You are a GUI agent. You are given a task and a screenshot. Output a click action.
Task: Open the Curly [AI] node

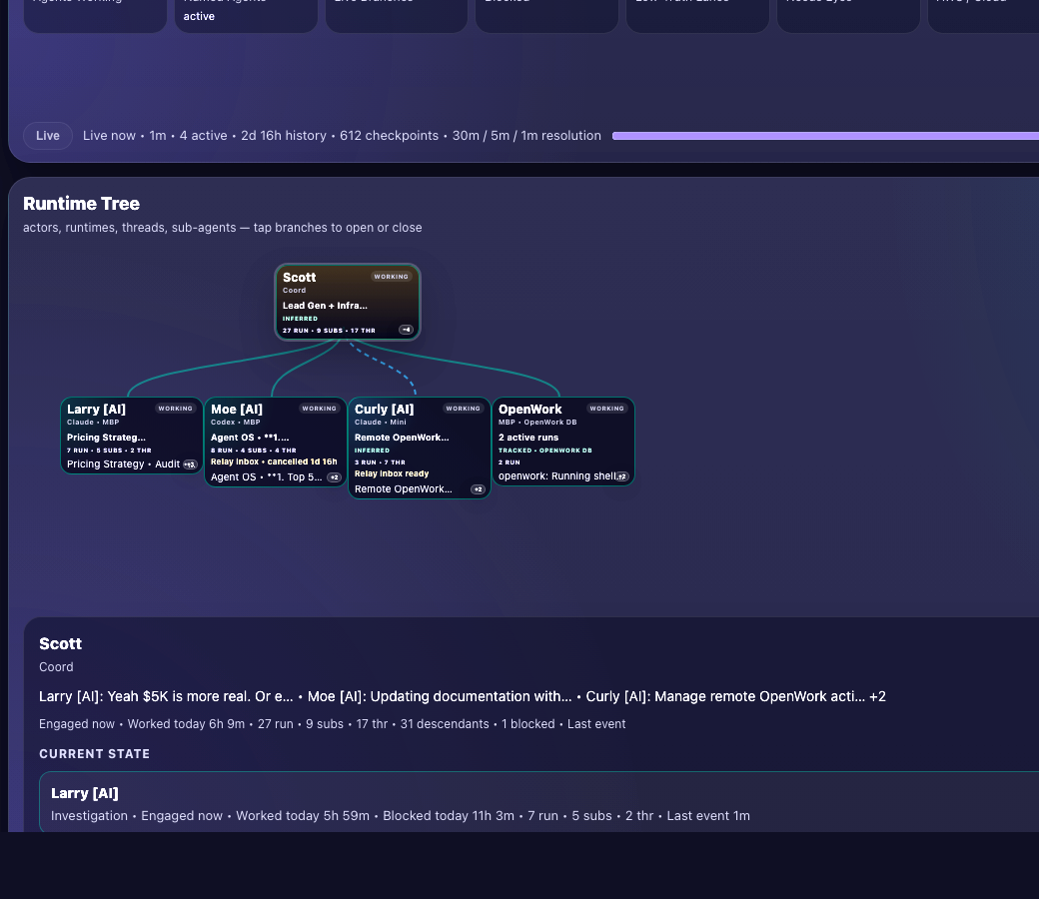(x=419, y=448)
